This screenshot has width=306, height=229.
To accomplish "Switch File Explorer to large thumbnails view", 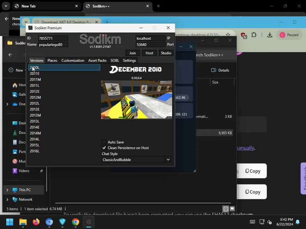I will point(232,209).
